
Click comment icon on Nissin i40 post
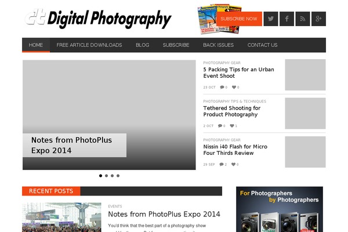coord(222,165)
